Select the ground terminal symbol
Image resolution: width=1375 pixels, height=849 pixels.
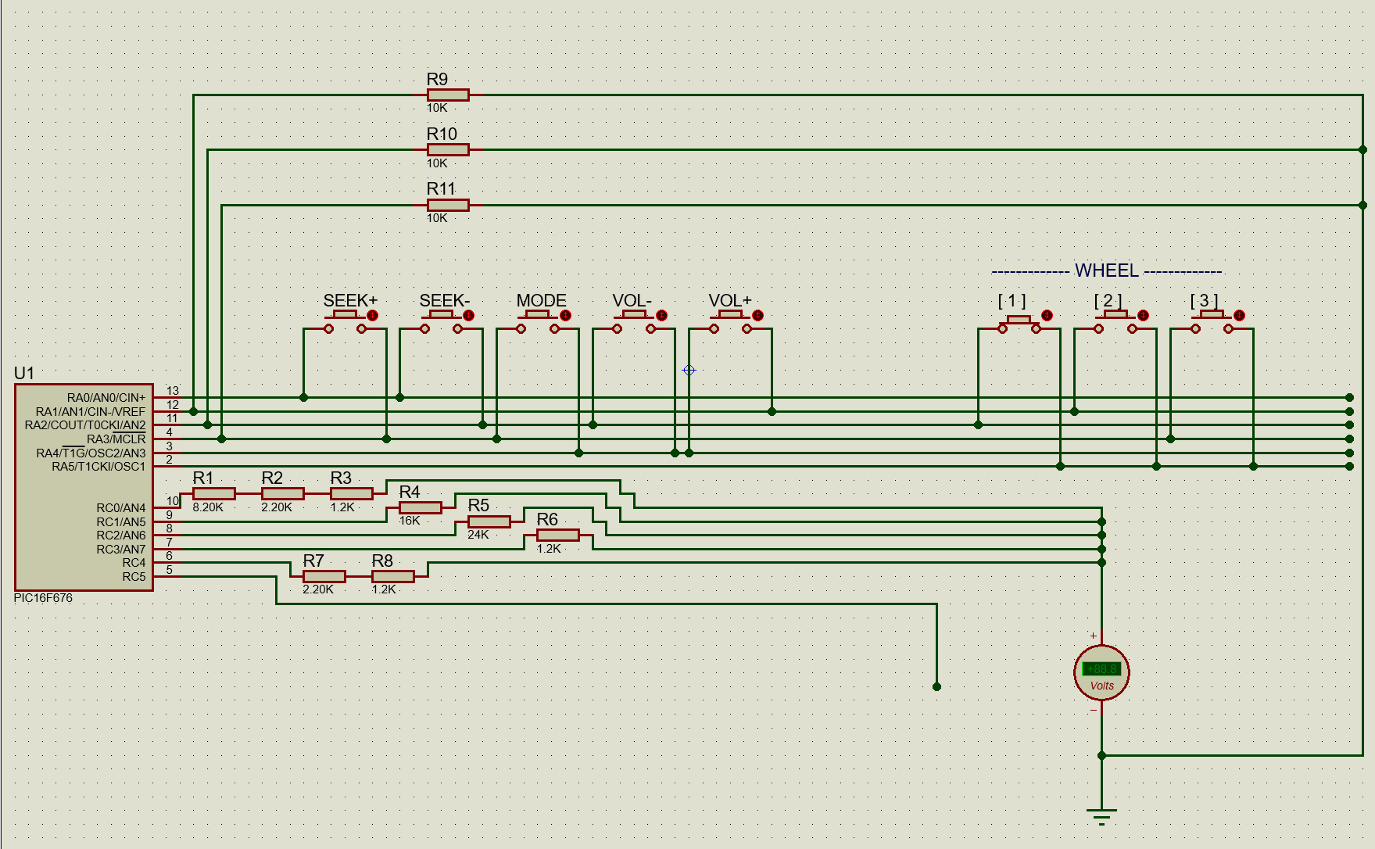tap(1101, 816)
